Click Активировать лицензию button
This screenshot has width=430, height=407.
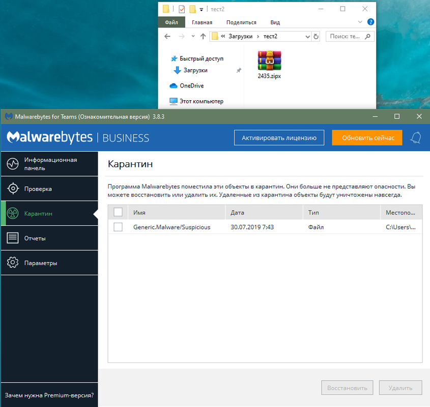click(x=279, y=138)
